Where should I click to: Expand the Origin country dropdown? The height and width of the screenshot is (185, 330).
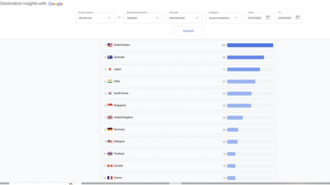click(x=95, y=18)
